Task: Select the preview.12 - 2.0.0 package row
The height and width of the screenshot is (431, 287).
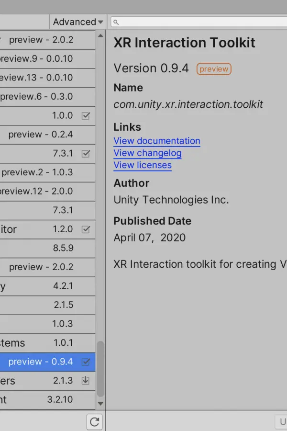Action: (47, 191)
